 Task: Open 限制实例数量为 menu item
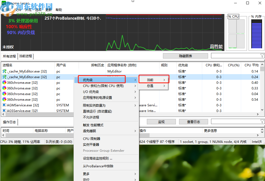(107, 105)
